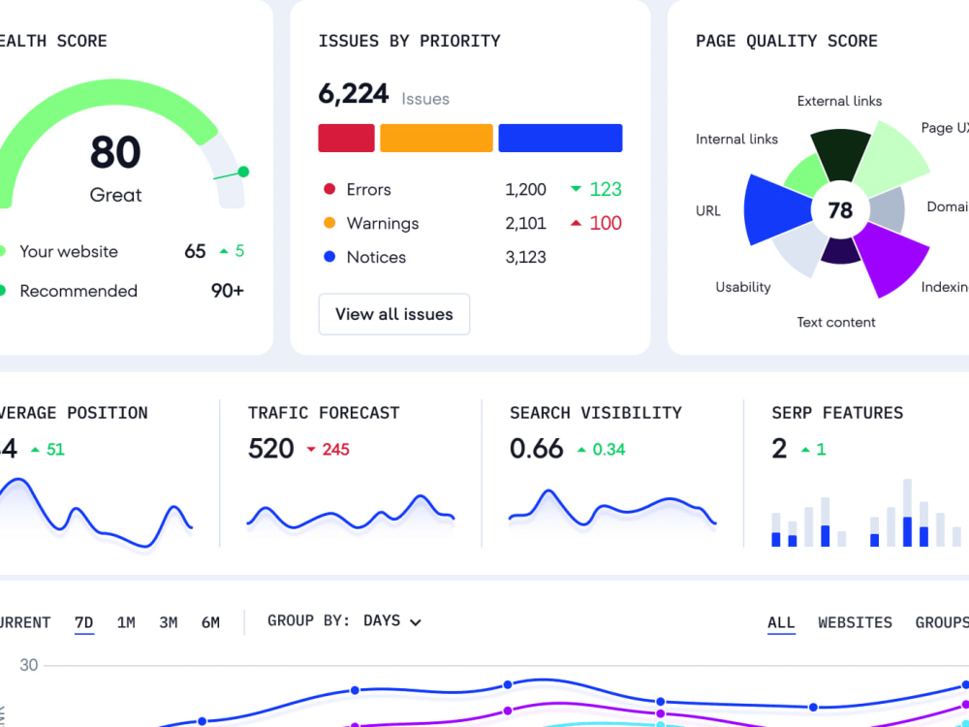
Task: Click the Internal links chart label
Action: pyautogui.click(x=736, y=139)
